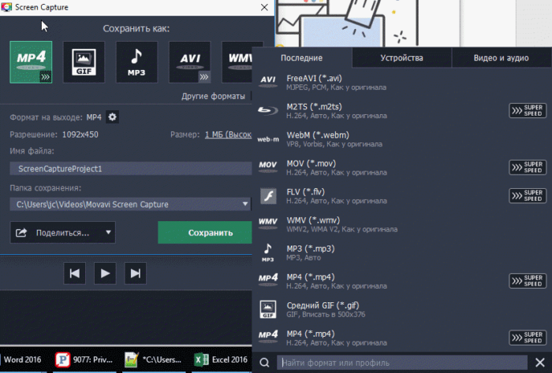Viewport: 552px width, 373px height.
Task: Open Excel 2016 from the taskbar
Action: click(x=222, y=360)
